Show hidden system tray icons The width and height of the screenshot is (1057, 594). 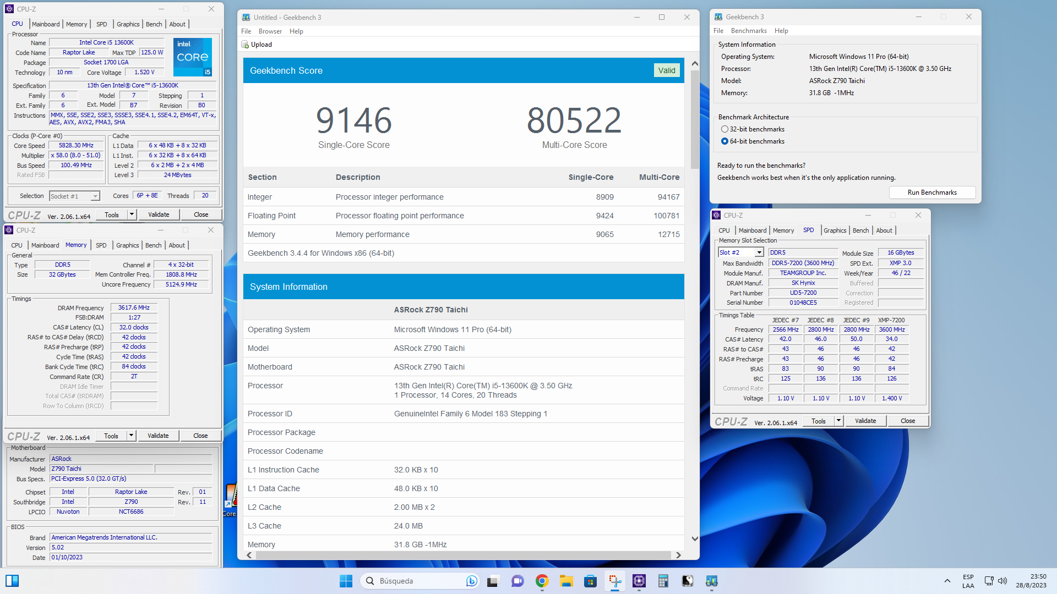[947, 581]
